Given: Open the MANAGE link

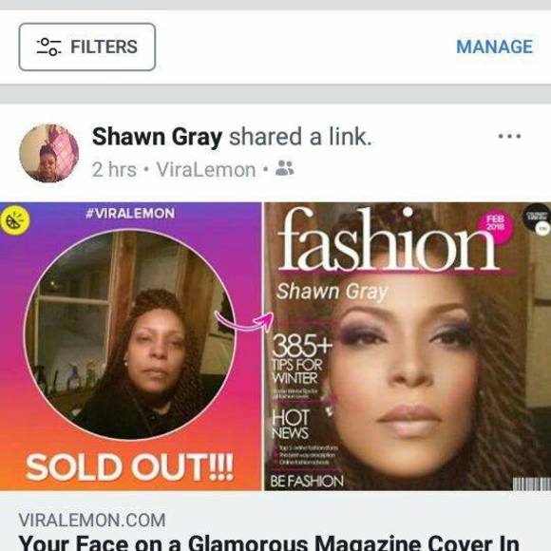Looking at the screenshot, I should [x=494, y=47].
